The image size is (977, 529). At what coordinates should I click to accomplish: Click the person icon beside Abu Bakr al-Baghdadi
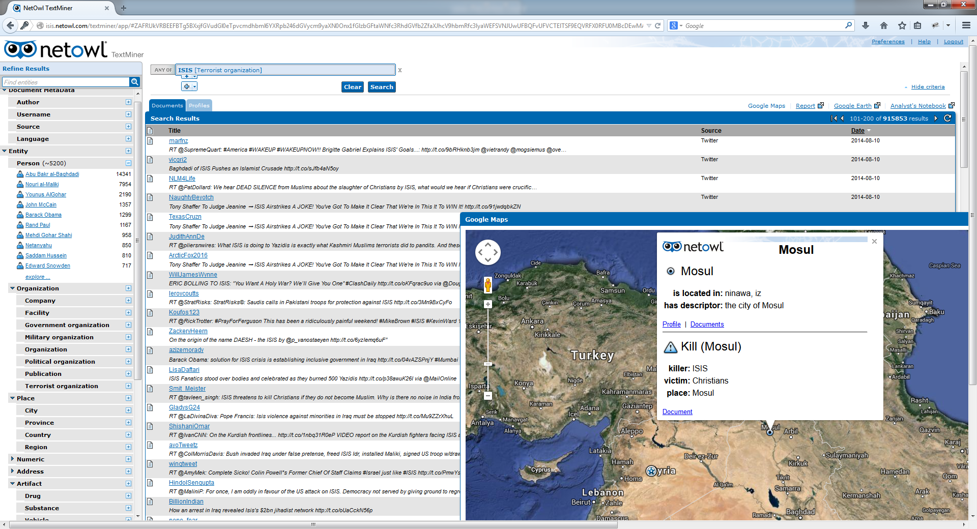[20, 174]
